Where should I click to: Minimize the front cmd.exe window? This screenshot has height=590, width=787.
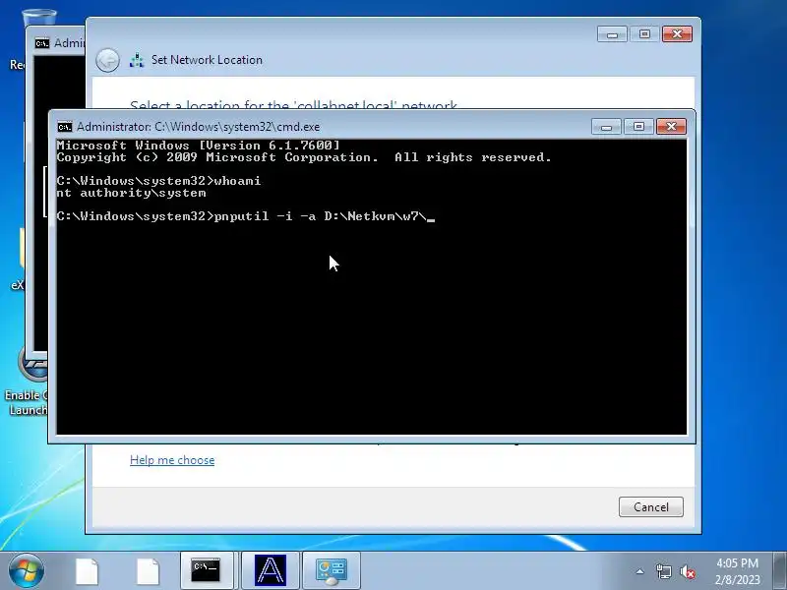coord(606,127)
